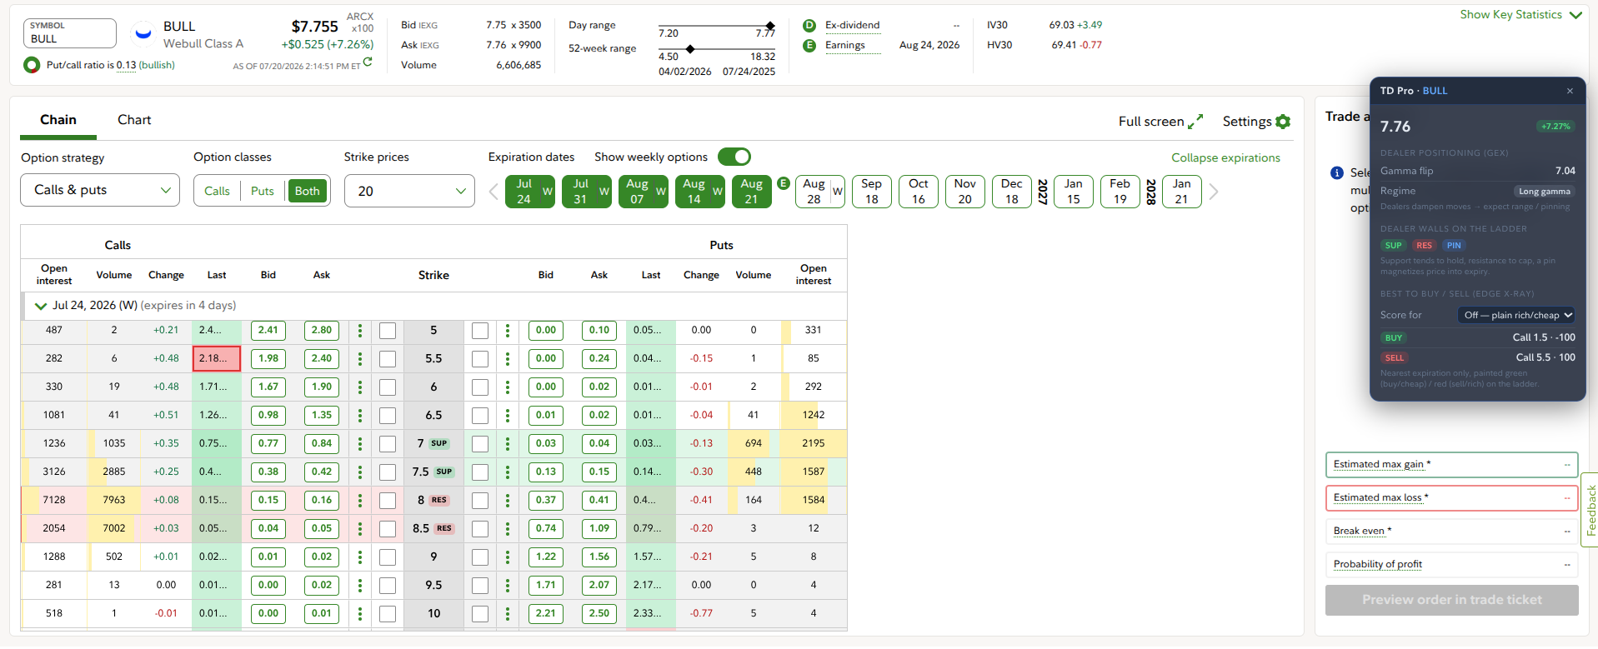Check the put checkbox for strike 5.5

(480, 359)
